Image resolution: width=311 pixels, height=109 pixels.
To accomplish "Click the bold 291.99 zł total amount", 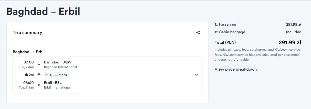I will [290, 42].
